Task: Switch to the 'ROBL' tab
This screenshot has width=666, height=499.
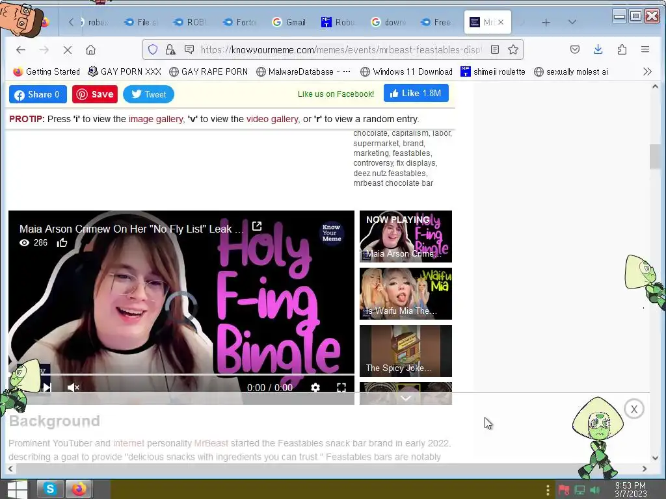Action: click(x=191, y=22)
